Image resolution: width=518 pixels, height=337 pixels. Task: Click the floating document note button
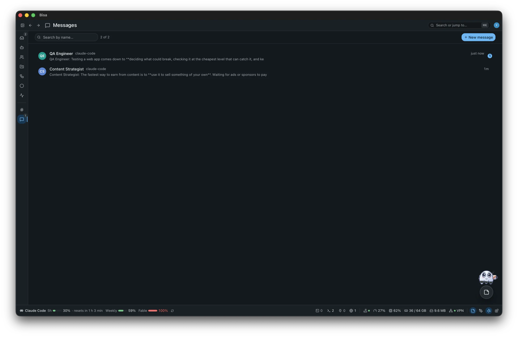486,292
